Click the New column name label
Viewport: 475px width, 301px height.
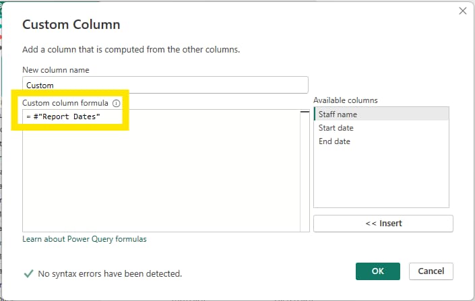(56, 70)
